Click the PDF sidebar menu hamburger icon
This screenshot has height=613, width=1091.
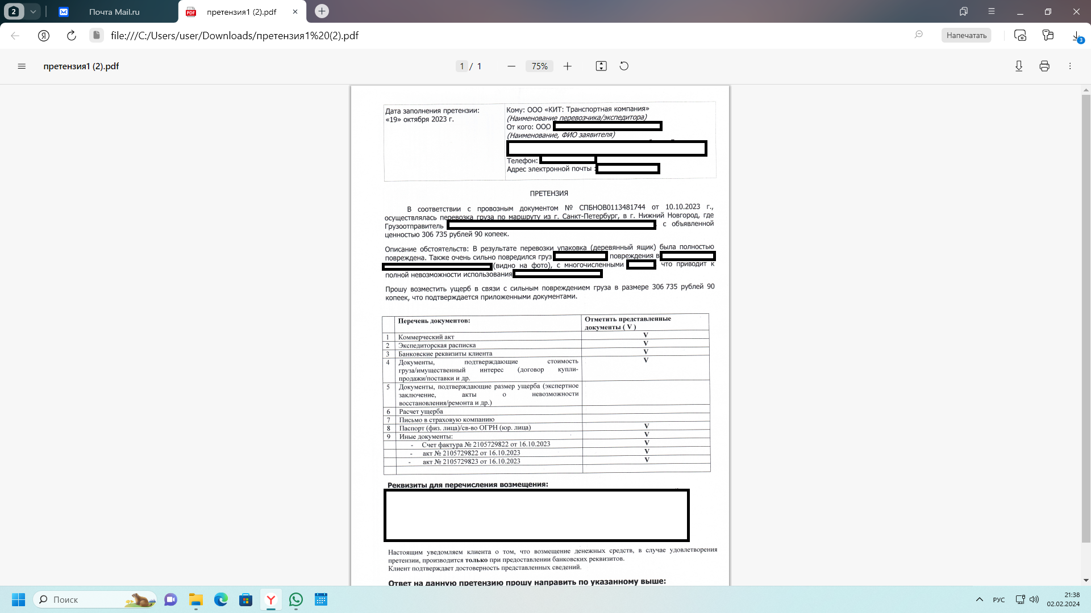[22, 66]
